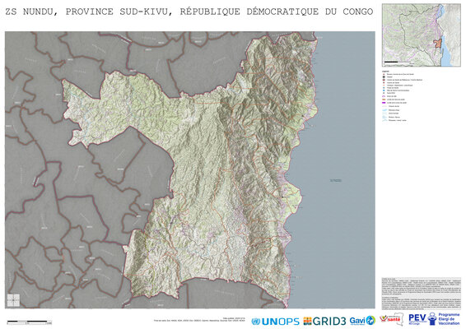466x329 pixels.
Task: Click the orange health area limit legend swatch
Action: (384, 100)
